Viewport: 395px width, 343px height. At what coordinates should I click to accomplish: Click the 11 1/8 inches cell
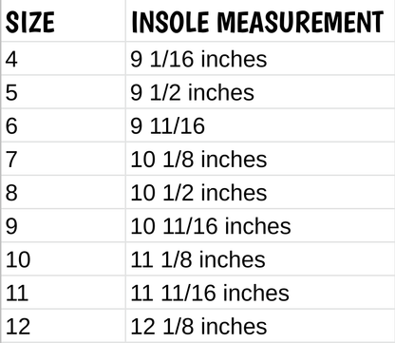coord(260,259)
